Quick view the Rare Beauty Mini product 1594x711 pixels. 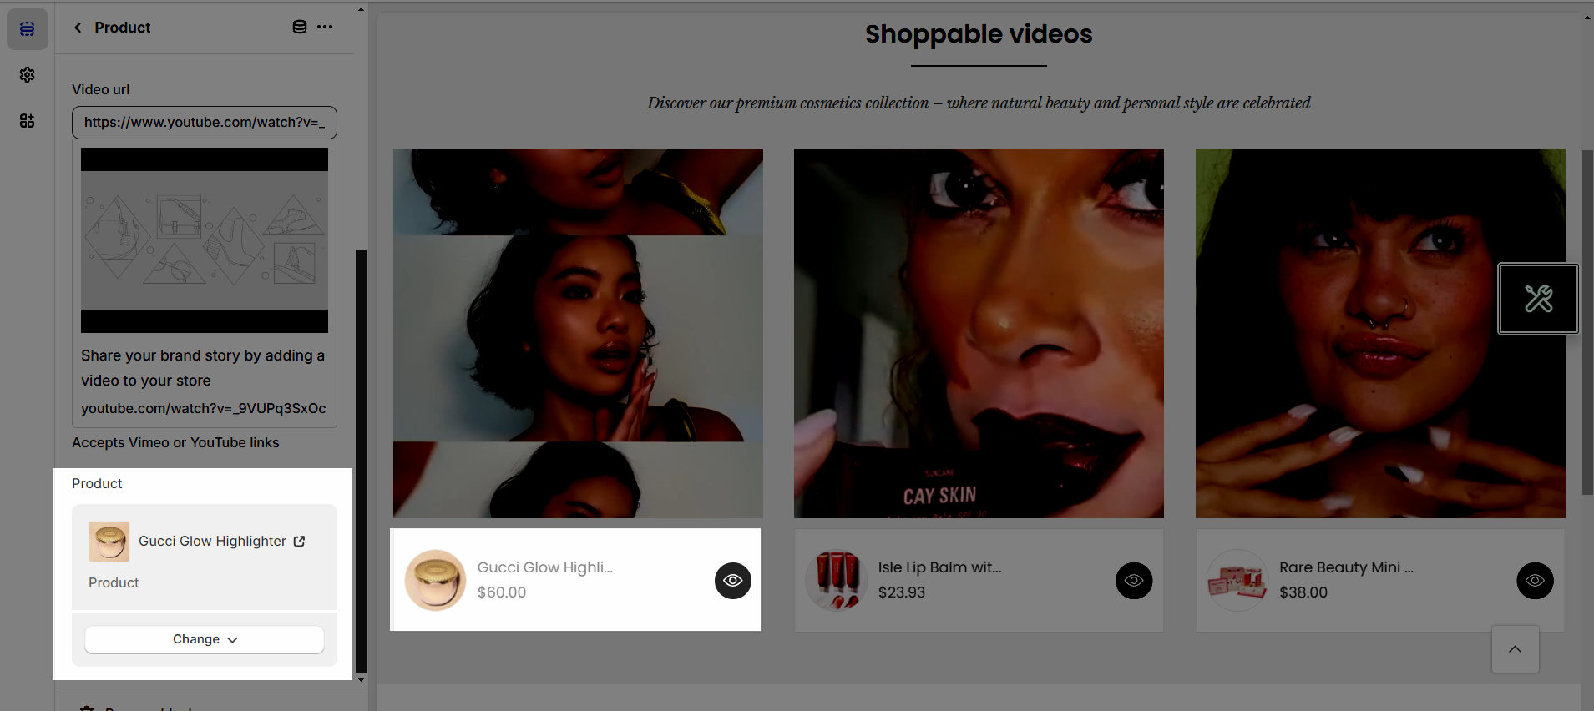[1535, 581]
